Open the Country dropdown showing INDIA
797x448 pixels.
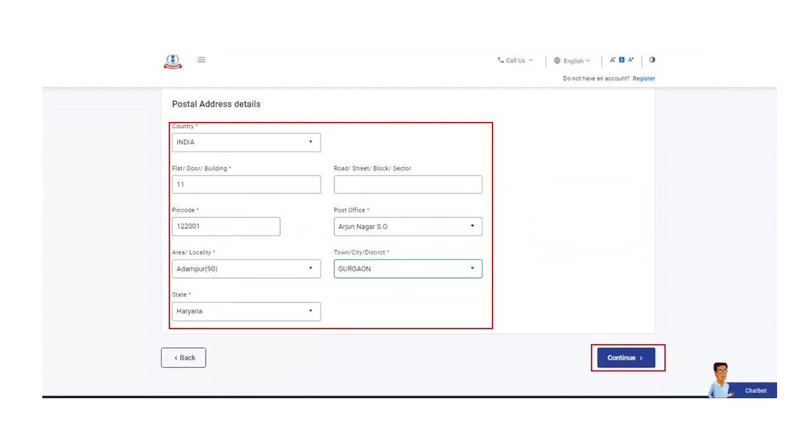coord(246,142)
